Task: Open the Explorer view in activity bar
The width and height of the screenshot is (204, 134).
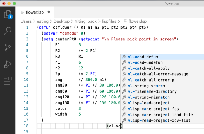Action: coord(8,14)
